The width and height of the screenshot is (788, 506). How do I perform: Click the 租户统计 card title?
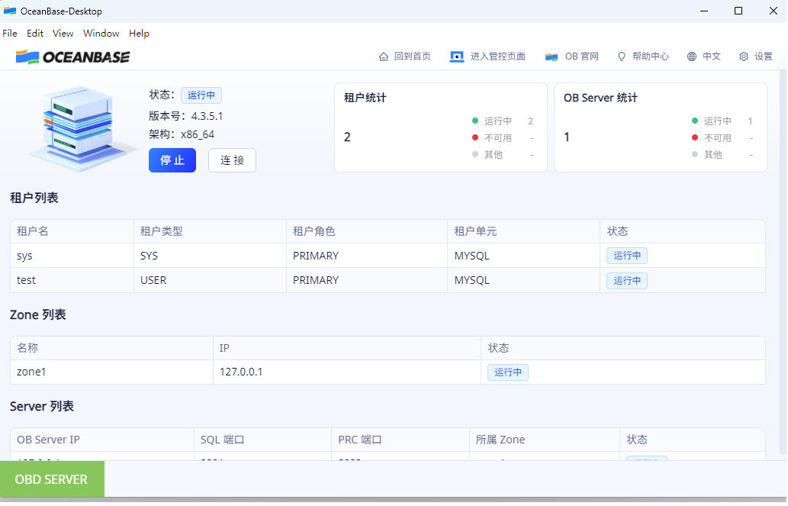[365, 98]
